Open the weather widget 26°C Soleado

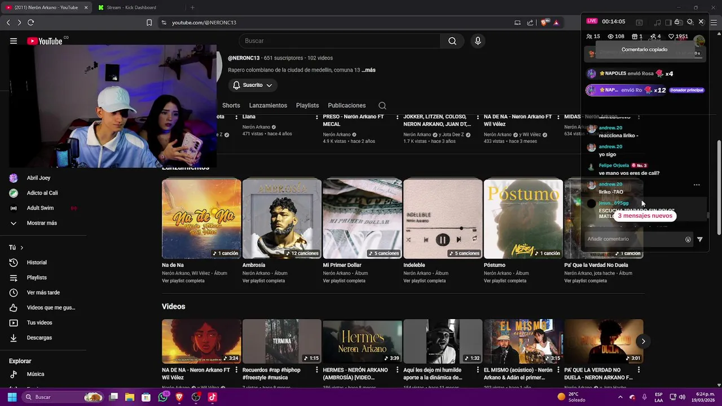pos(571,397)
